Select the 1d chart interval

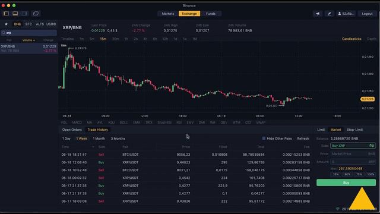pos(175,39)
